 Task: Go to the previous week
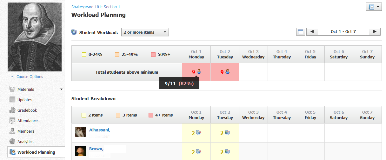[312, 32]
